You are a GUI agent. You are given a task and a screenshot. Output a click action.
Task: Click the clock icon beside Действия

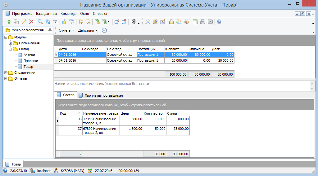pos(104,30)
